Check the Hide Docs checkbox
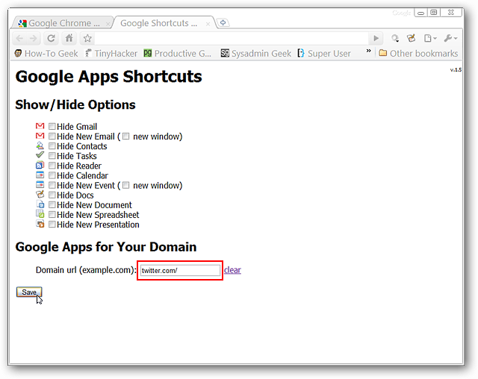Screen dimensions: 478x379 tap(52, 195)
